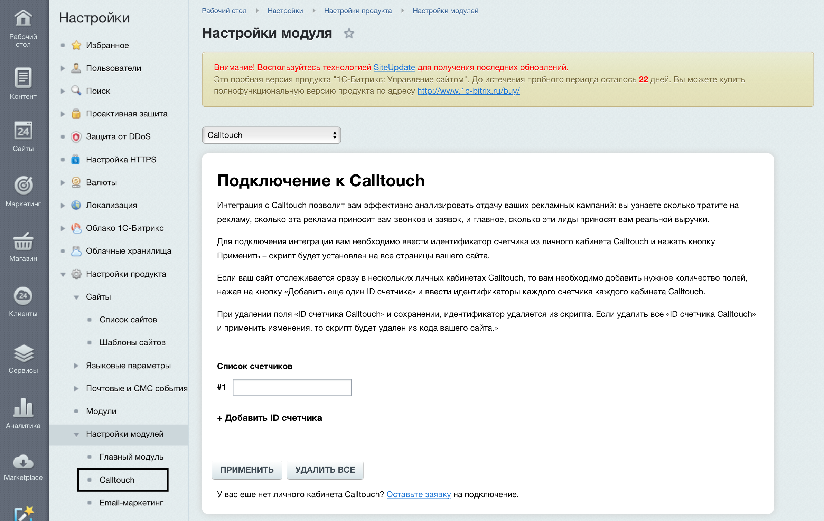The height and width of the screenshot is (521, 824).
Task: Click the Оставьте заявку link
Action: point(419,494)
